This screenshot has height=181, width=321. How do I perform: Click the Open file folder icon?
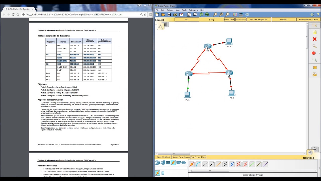(x=163, y=15)
